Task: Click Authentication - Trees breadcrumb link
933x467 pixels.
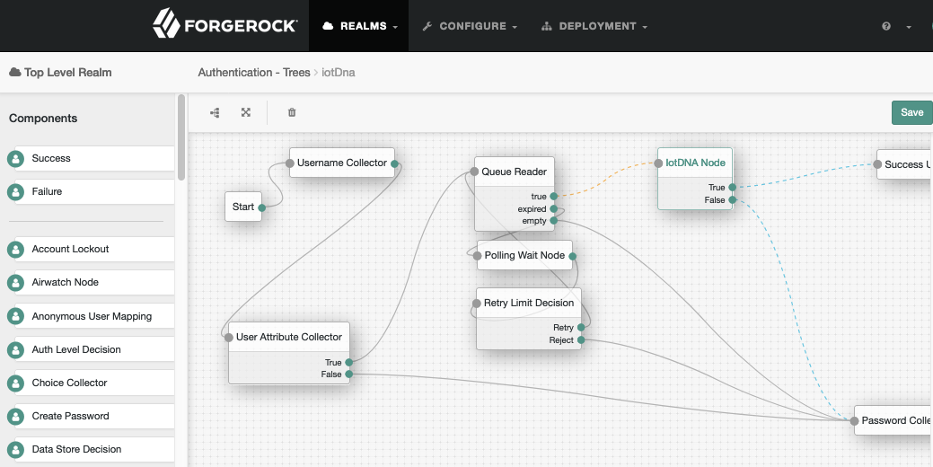Action: pos(254,73)
